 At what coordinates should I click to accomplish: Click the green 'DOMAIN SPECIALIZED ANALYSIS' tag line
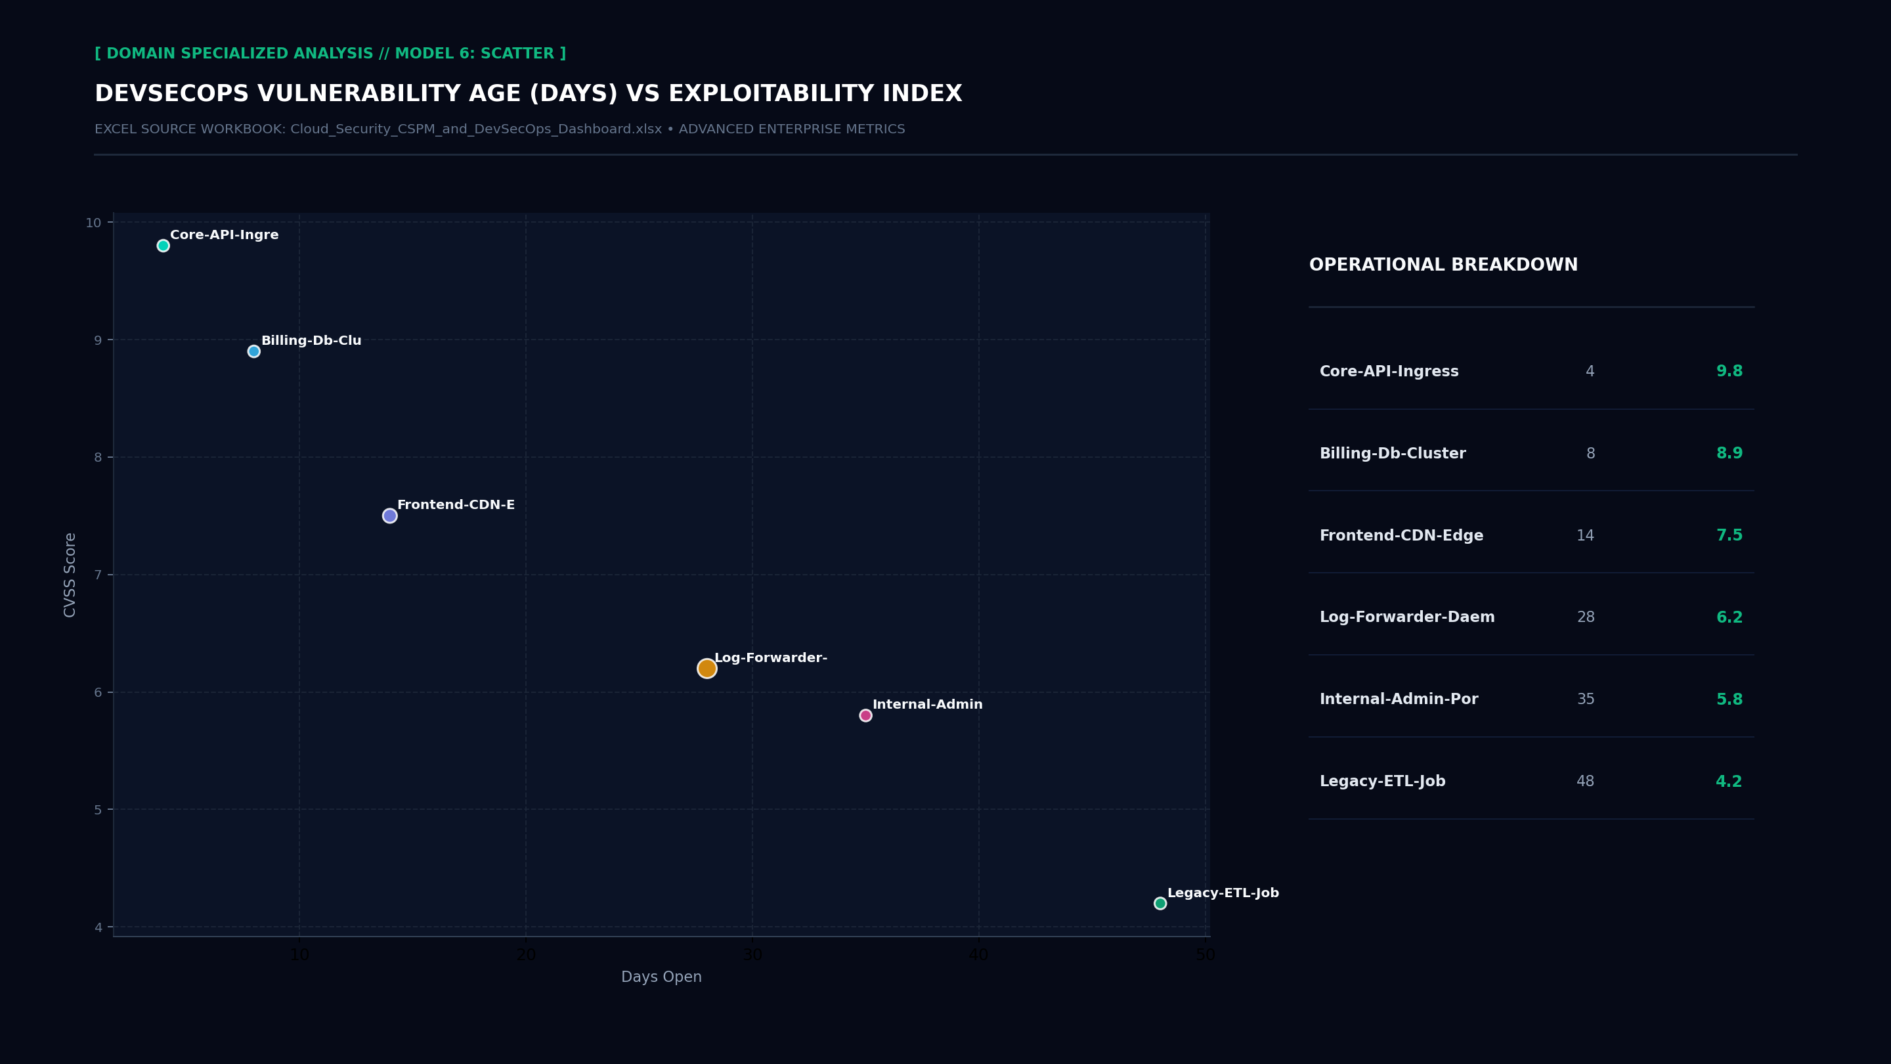coord(330,54)
